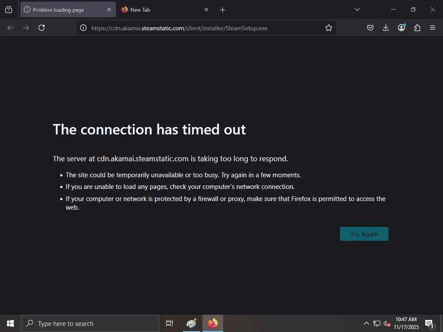Close the New Tab tab
This screenshot has width=443, height=332.
pos(206,10)
